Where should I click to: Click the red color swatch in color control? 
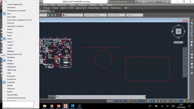tap(63, 15)
